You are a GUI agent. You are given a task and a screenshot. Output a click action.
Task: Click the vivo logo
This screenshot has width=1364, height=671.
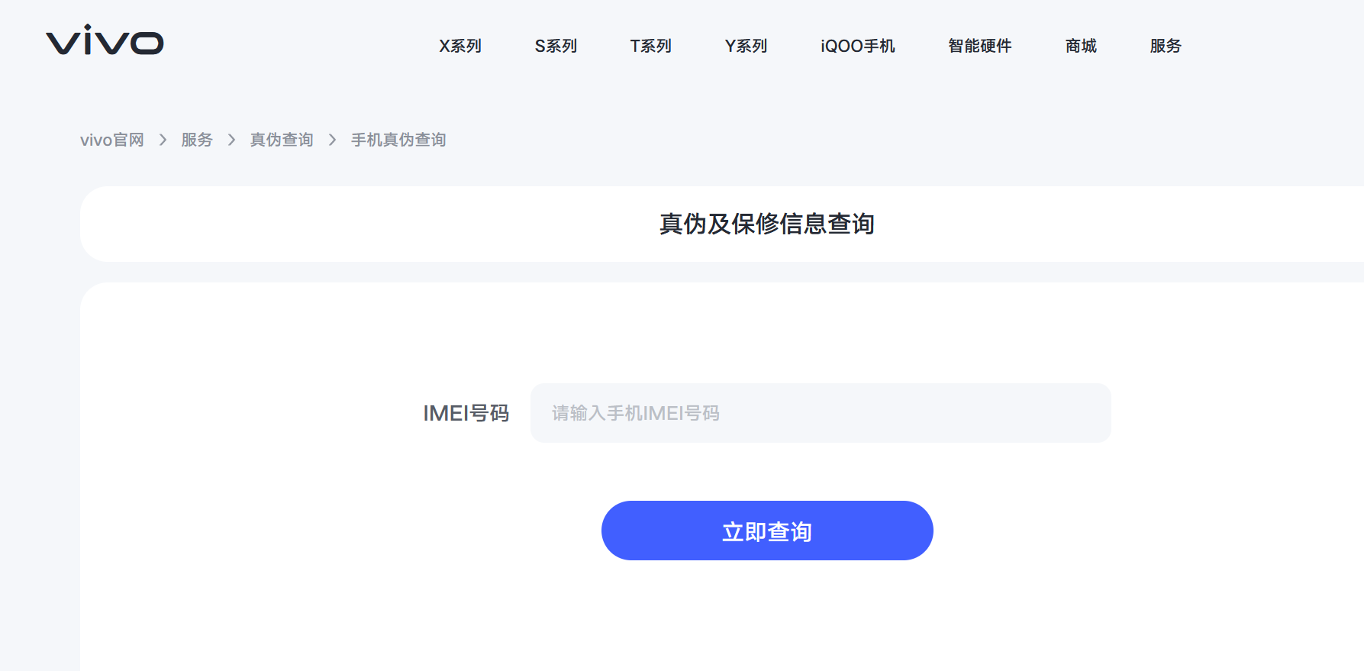[105, 40]
